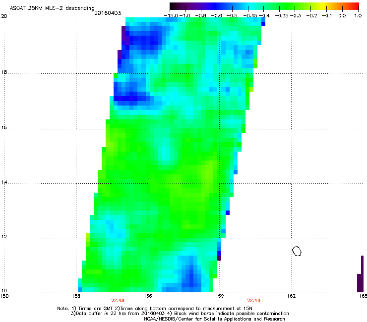Click the -1.0 colorbar label
The height and width of the screenshot is (322, 367).
click(185, 16)
